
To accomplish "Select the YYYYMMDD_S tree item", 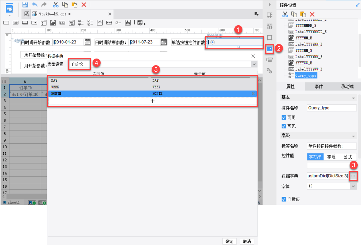I will pos(306,26).
